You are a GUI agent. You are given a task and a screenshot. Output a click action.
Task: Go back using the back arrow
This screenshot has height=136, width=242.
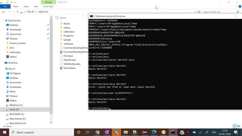click(3, 12)
